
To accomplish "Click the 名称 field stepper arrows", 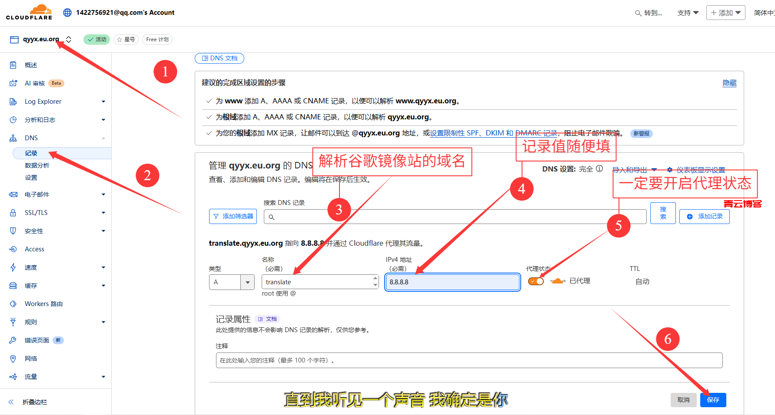I will 375,282.
